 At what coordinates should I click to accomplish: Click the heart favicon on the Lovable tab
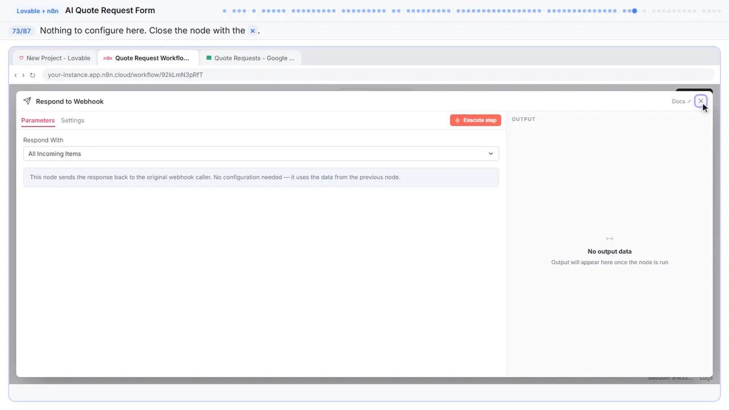22,58
